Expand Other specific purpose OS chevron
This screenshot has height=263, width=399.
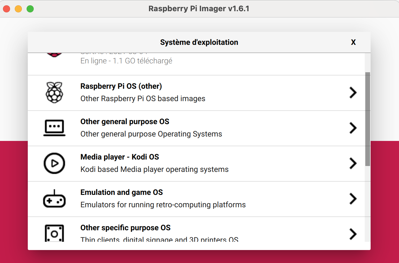pos(353,234)
